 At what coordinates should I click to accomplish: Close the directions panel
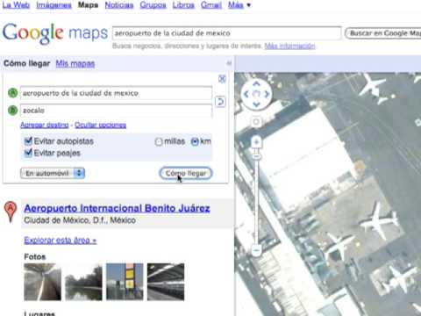tap(222, 79)
